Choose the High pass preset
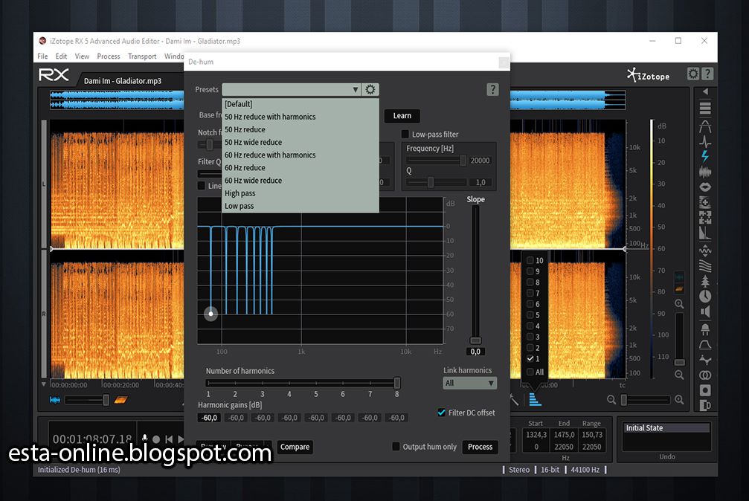The image size is (749, 501). pyautogui.click(x=300, y=193)
